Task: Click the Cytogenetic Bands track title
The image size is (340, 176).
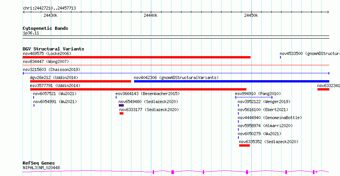Action: 45,28
